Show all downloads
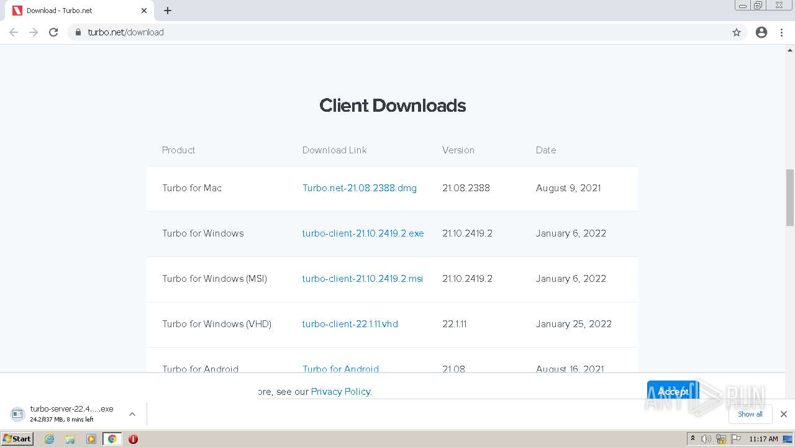The image size is (795, 447). coord(750,414)
